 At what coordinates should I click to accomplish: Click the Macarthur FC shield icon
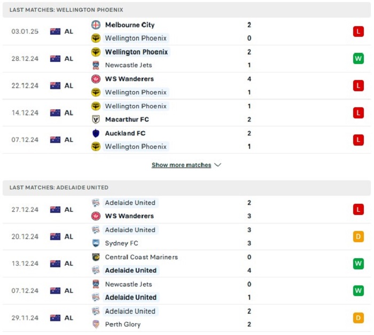(x=96, y=119)
